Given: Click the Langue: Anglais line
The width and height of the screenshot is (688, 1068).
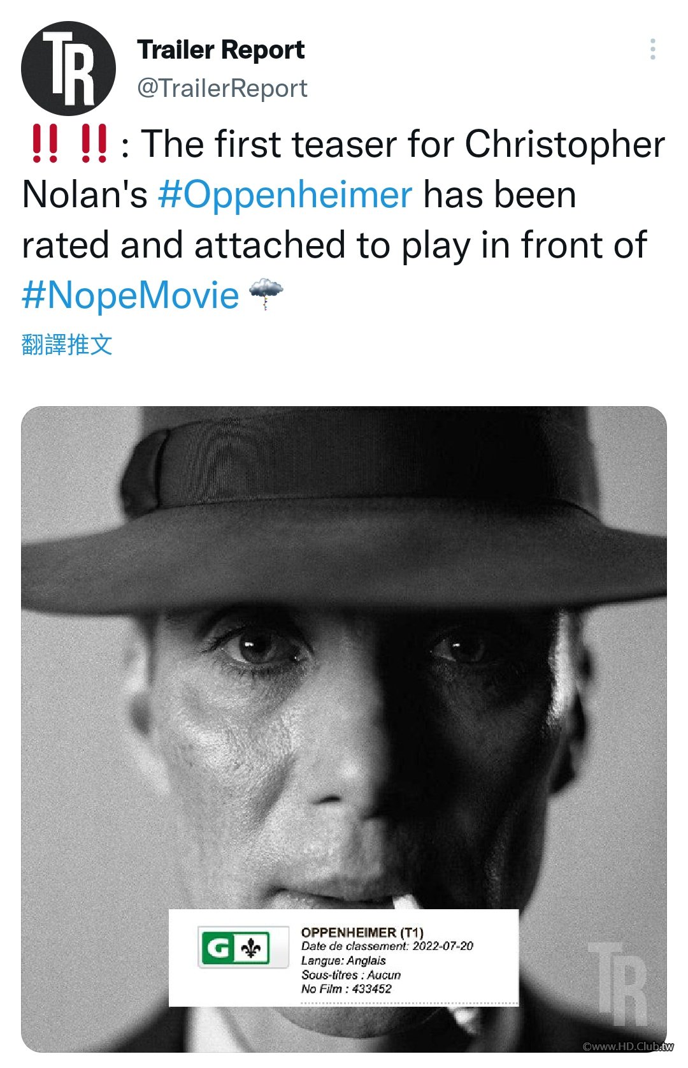Looking at the screenshot, I should [x=343, y=960].
